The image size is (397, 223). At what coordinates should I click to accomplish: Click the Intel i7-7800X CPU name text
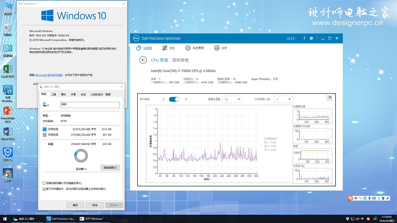183,71
